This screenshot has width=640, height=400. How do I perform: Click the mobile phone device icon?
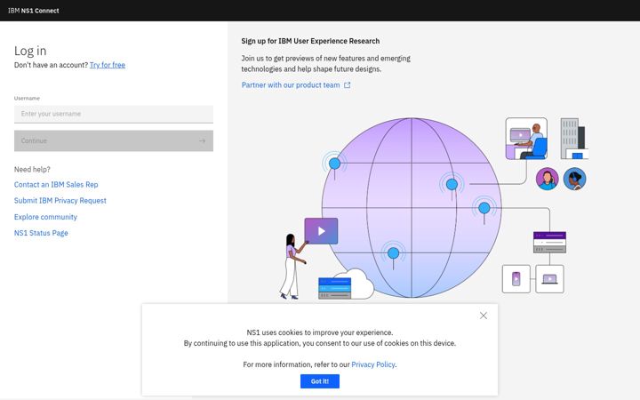coord(516,279)
